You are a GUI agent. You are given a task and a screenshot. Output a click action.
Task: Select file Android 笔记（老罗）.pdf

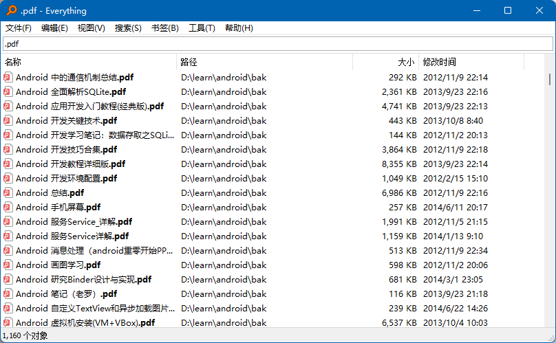(x=66, y=294)
